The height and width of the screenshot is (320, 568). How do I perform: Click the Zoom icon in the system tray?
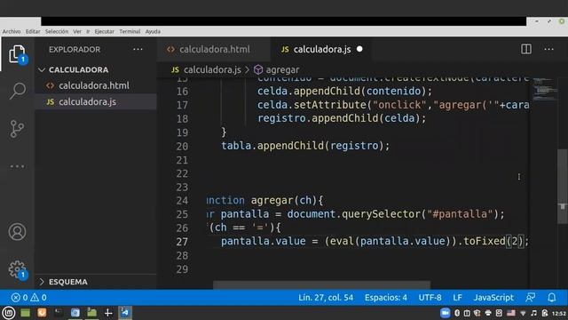pos(446,313)
